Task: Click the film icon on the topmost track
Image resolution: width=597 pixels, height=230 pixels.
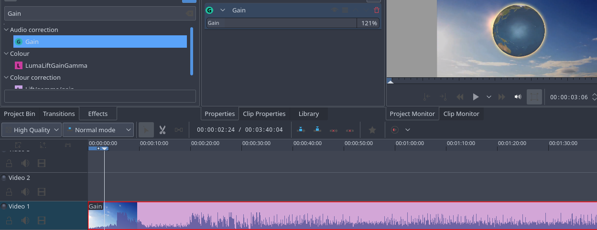Action: 42,164
